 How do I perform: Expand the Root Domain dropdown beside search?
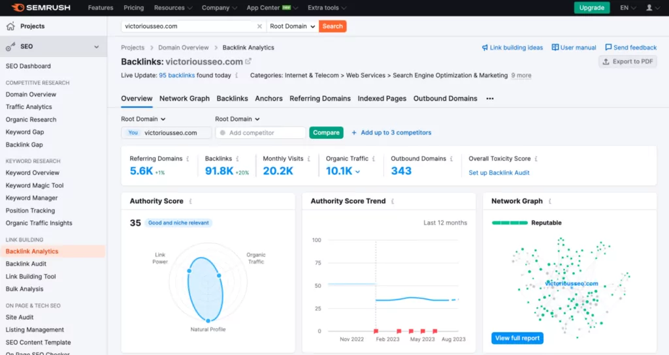tap(293, 26)
